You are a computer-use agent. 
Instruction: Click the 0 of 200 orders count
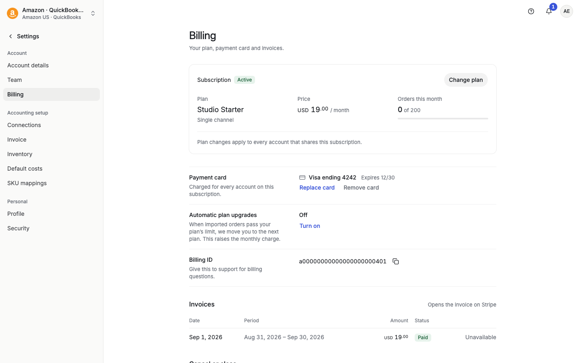[x=409, y=110]
